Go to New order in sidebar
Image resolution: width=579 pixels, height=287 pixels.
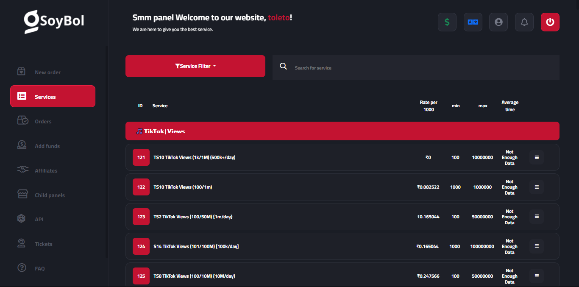click(x=47, y=72)
